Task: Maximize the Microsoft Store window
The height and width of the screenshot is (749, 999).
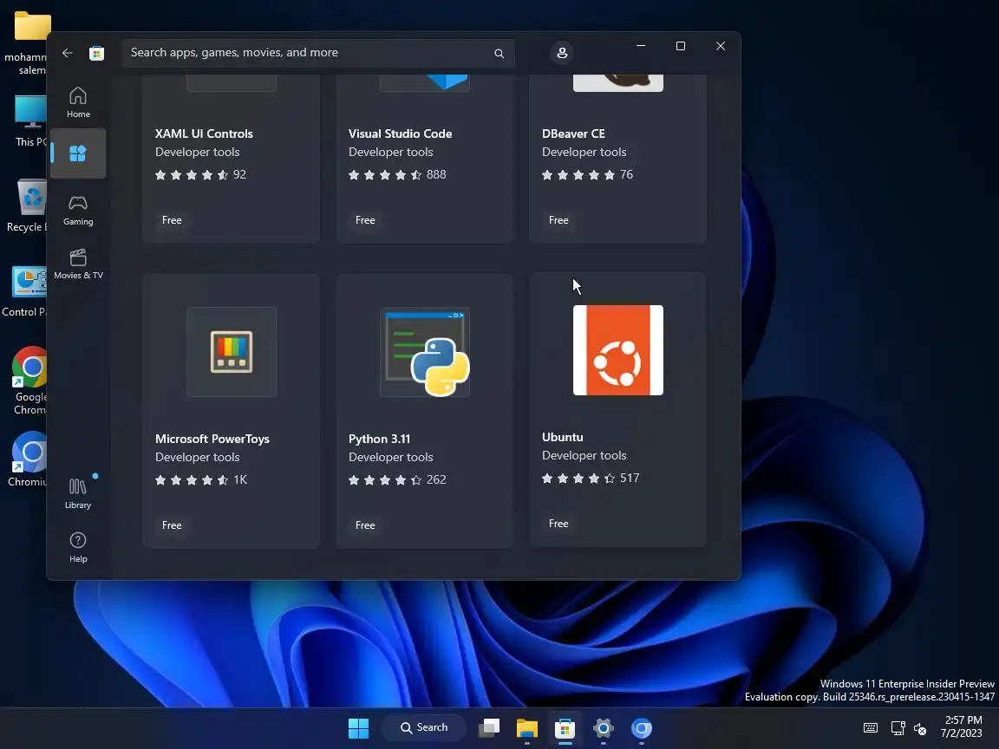Action: click(x=681, y=46)
